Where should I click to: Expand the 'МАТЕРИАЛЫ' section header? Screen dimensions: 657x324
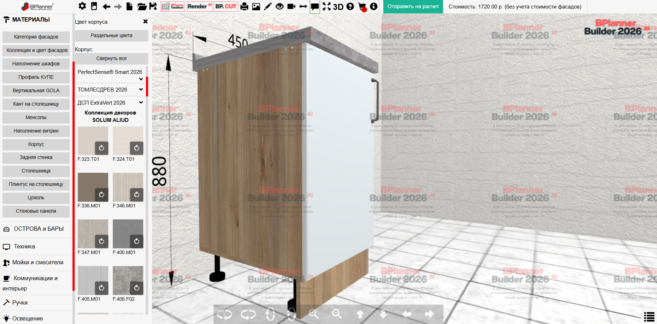pos(36,20)
